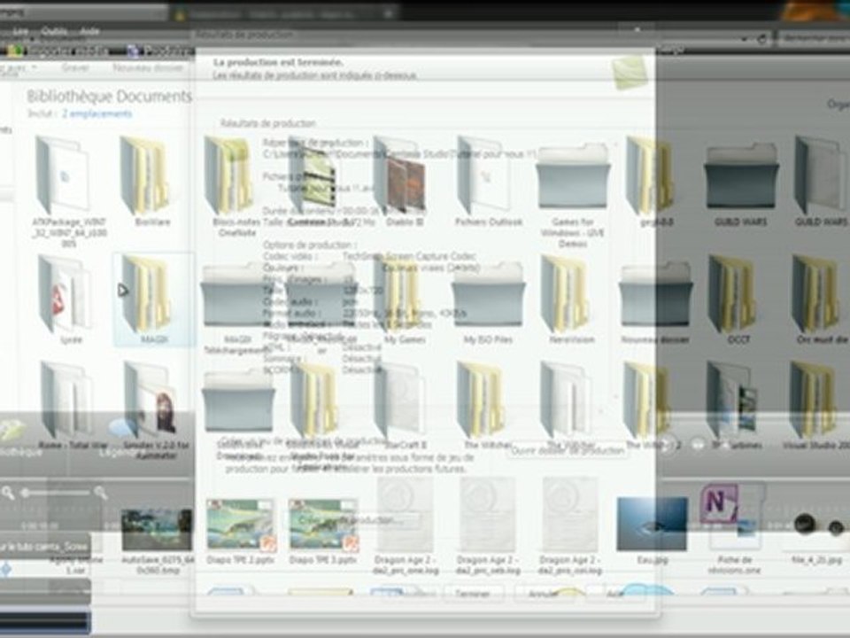
Task: Click Nouveau dossier in Explorer toolbar
Action: click(148, 68)
